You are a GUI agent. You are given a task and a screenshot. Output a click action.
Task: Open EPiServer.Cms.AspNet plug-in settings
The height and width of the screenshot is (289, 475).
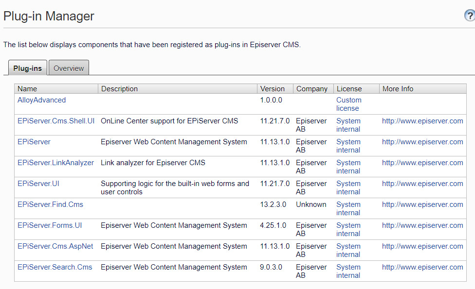pyautogui.click(x=55, y=246)
